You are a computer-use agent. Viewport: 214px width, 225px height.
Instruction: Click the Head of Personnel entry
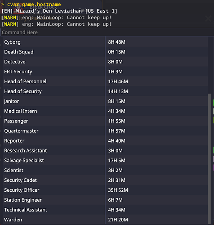(25, 81)
